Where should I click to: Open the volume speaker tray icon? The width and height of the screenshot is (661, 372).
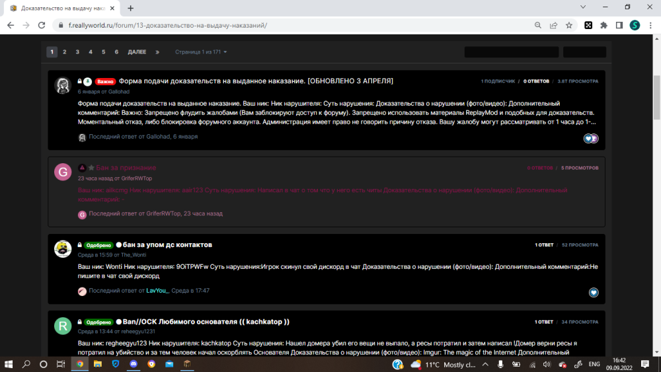[547, 365]
